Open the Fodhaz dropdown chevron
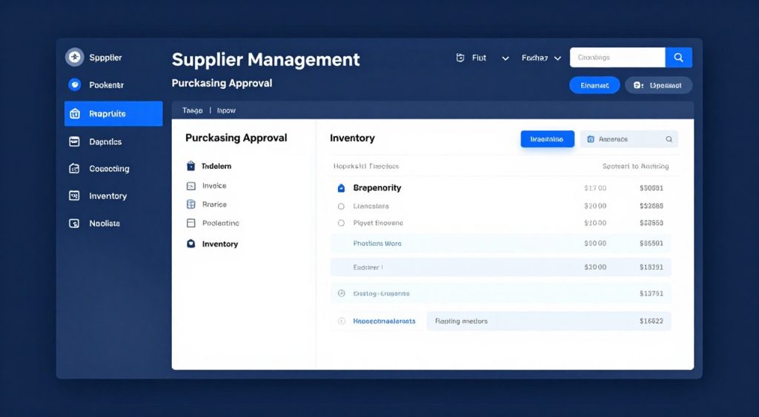The image size is (759, 417). click(x=557, y=58)
